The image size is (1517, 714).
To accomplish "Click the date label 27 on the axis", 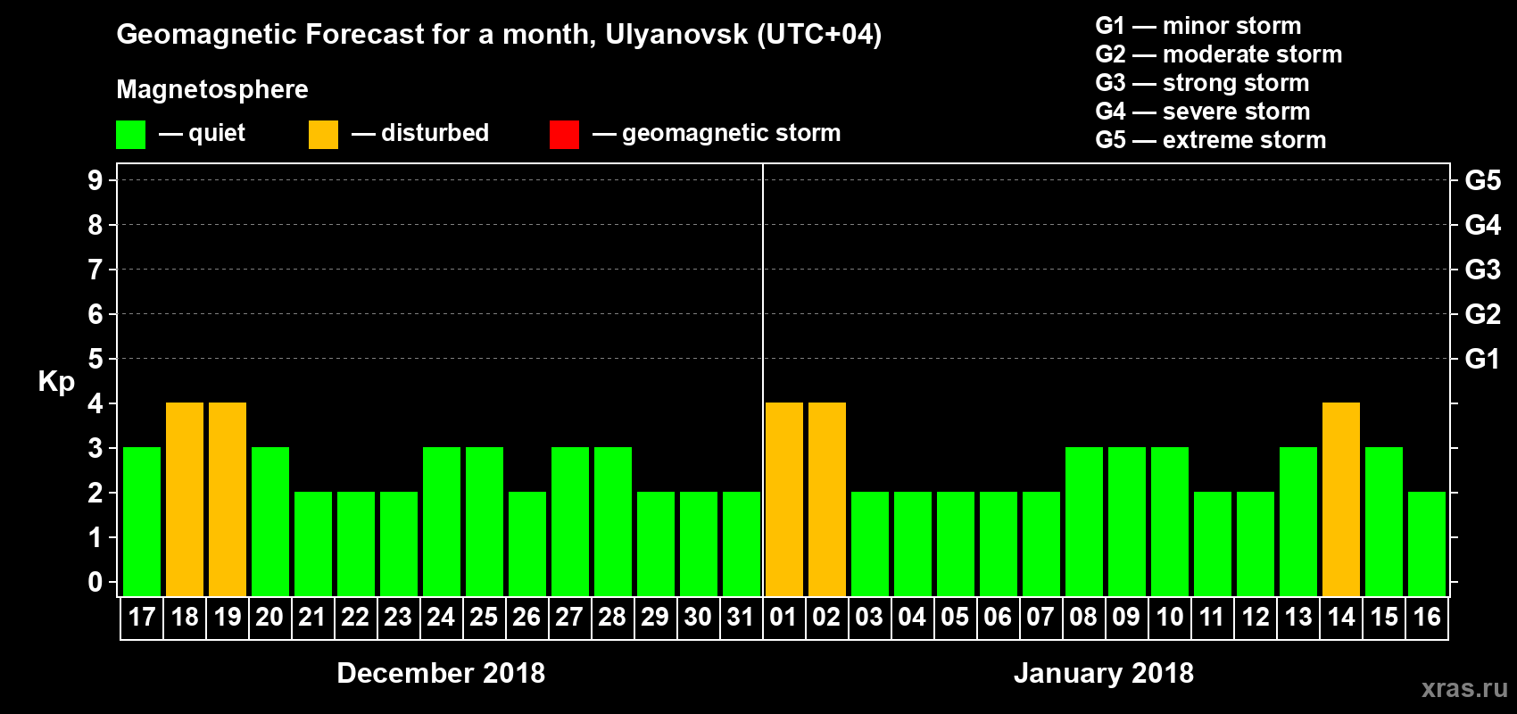I will [x=569, y=617].
